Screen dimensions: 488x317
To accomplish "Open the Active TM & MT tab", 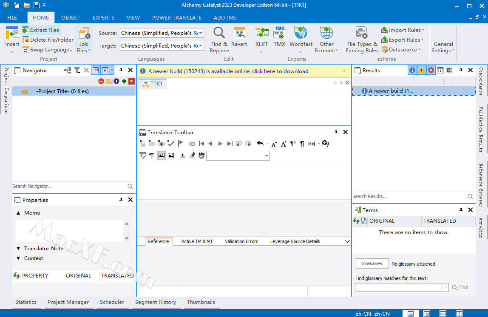I will pyautogui.click(x=197, y=241).
